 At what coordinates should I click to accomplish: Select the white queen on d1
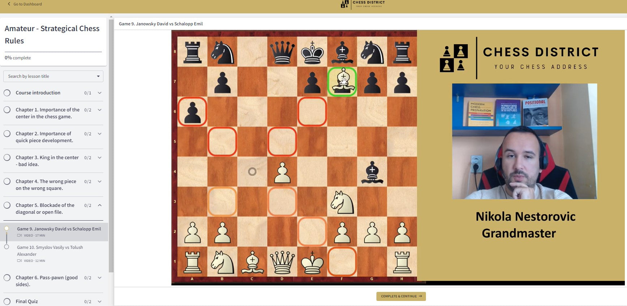pyautogui.click(x=282, y=262)
